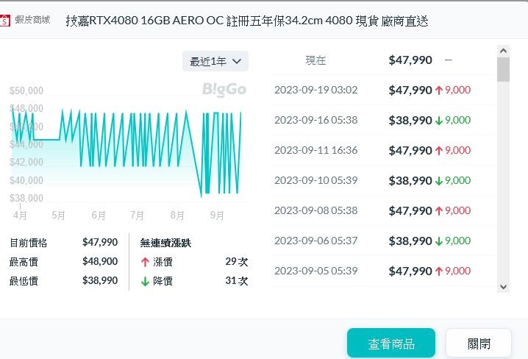Click the flat price segment in May on chart
The height and width of the screenshot is (359, 528).
[46, 139]
